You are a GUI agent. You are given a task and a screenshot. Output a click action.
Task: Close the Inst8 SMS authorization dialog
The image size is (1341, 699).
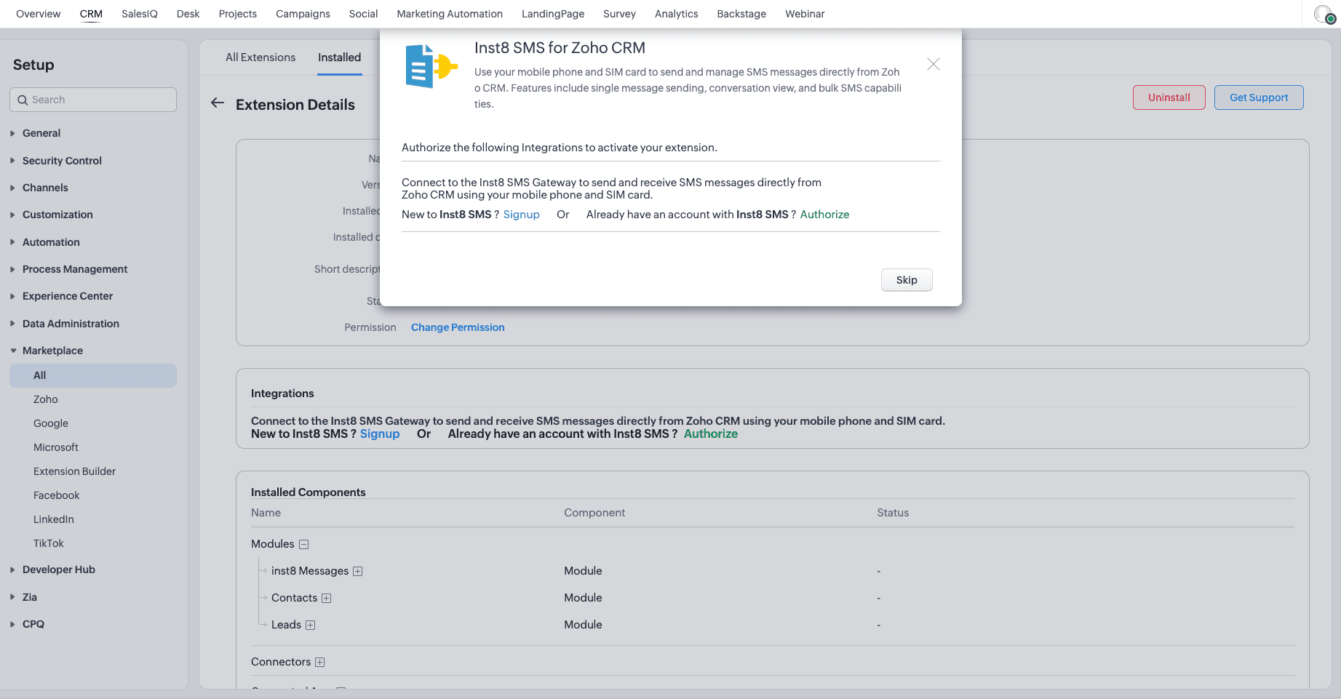pyautogui.click(x=934, y=64)
